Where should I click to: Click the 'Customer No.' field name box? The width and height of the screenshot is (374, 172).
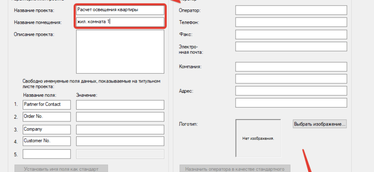(46, 141)
